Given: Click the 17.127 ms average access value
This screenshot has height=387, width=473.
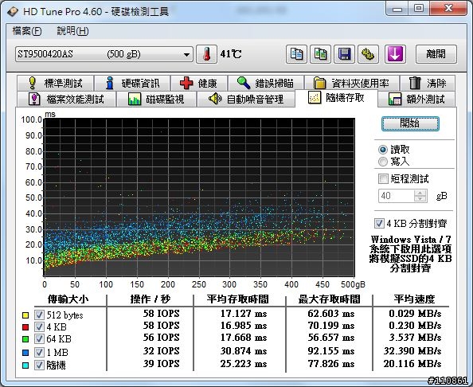Looking at the screenshot, I should (244, 314).
